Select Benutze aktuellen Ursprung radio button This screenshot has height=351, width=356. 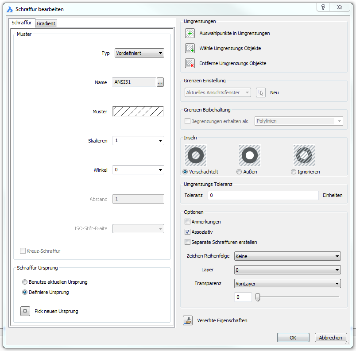[25, 282]
